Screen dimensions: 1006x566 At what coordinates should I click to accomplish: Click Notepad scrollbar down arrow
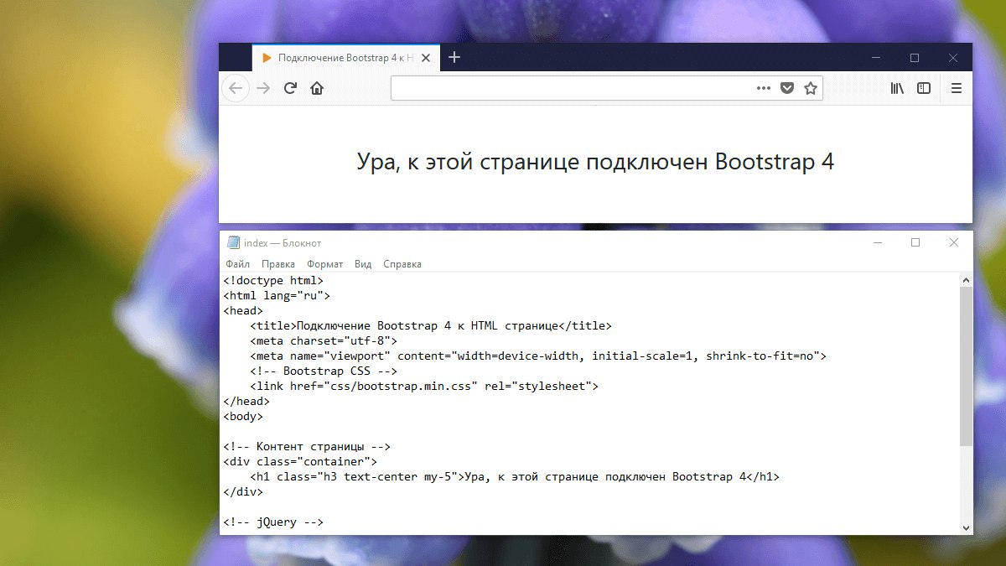[x=966, y=527]
